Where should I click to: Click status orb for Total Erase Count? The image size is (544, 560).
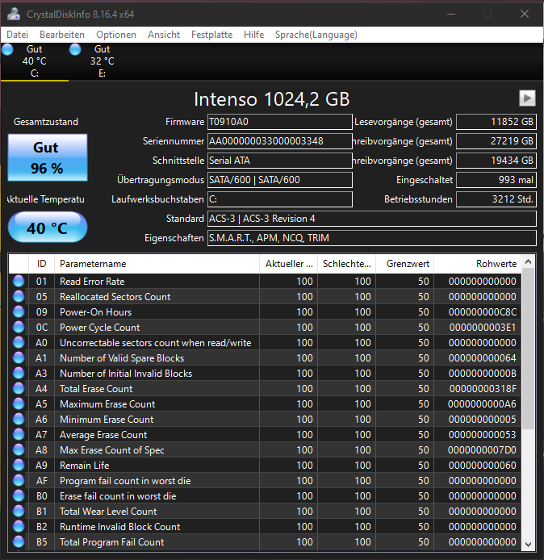[x=19, y=389]
